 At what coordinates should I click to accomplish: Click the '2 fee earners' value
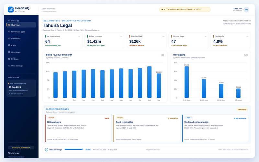pos(240,119)
